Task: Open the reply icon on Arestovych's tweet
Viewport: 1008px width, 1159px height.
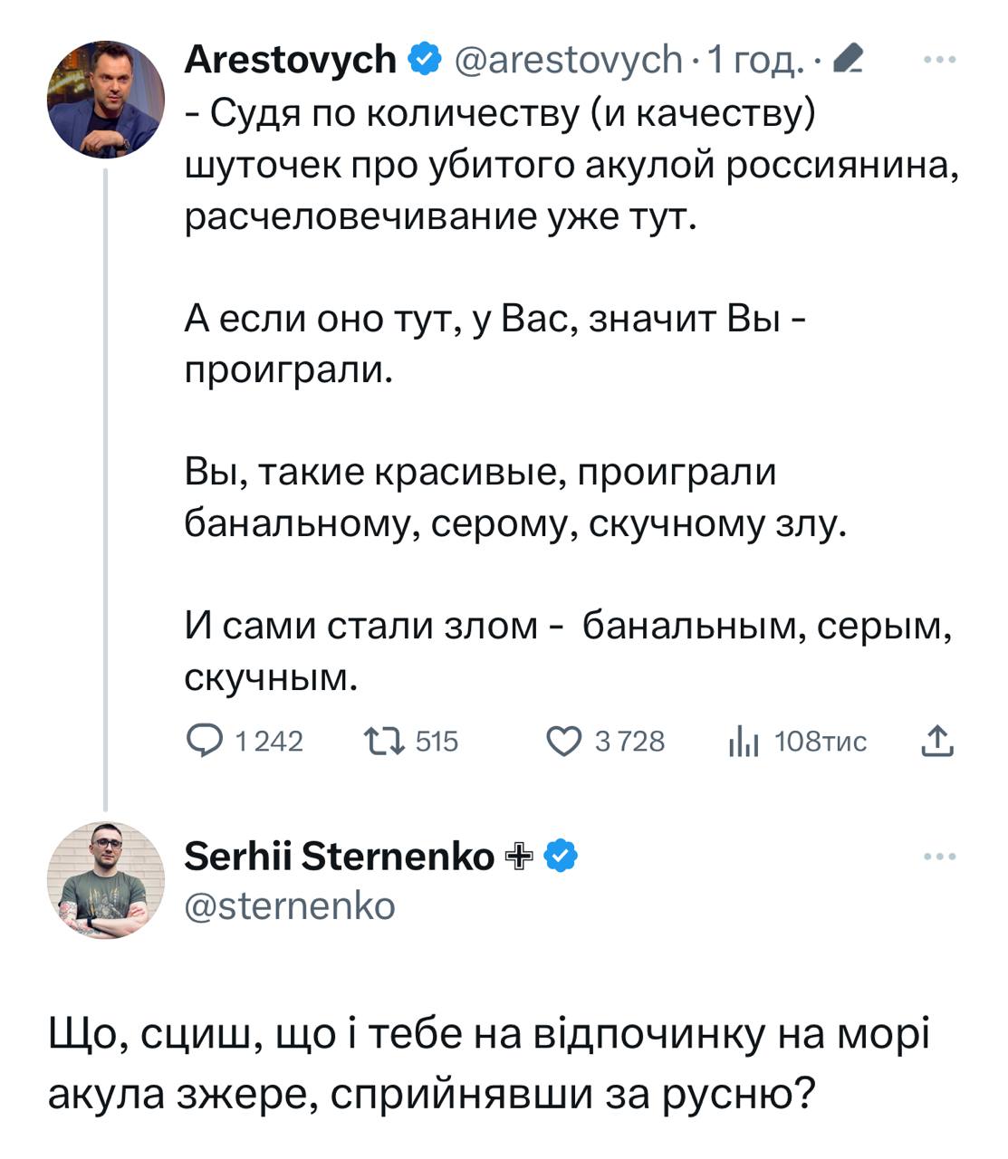Action: 204,741
